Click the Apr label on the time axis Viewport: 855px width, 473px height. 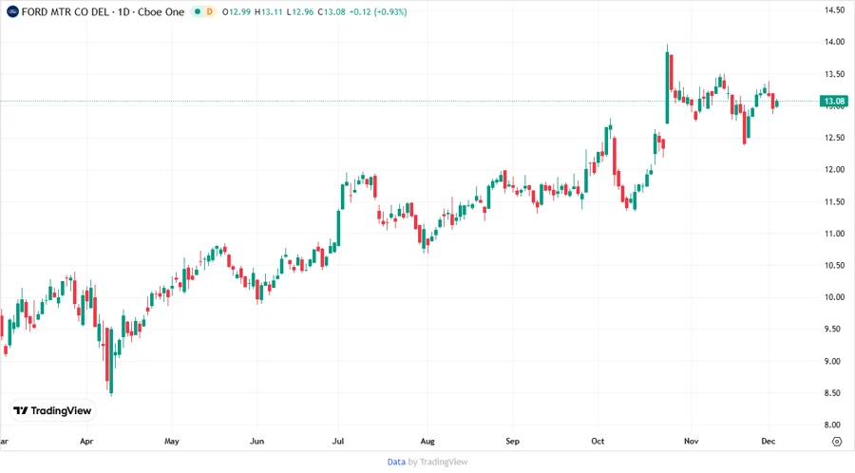click(x=86, y=441)
